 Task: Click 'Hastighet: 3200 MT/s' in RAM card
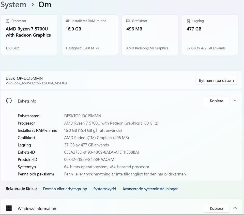pyautogui.click(x=82, y=48)
